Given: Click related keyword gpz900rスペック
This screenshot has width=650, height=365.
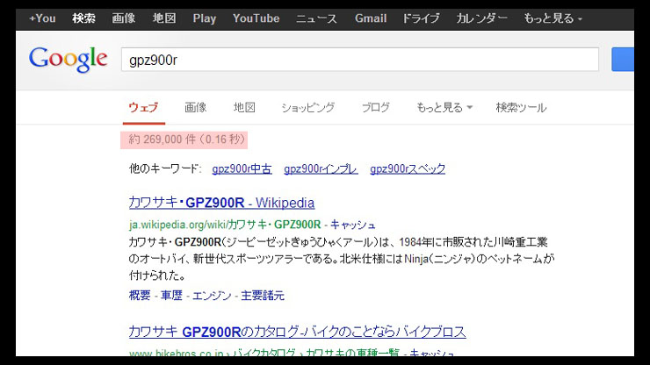Looking at the screenshot, I should click(x=408, y=169).
